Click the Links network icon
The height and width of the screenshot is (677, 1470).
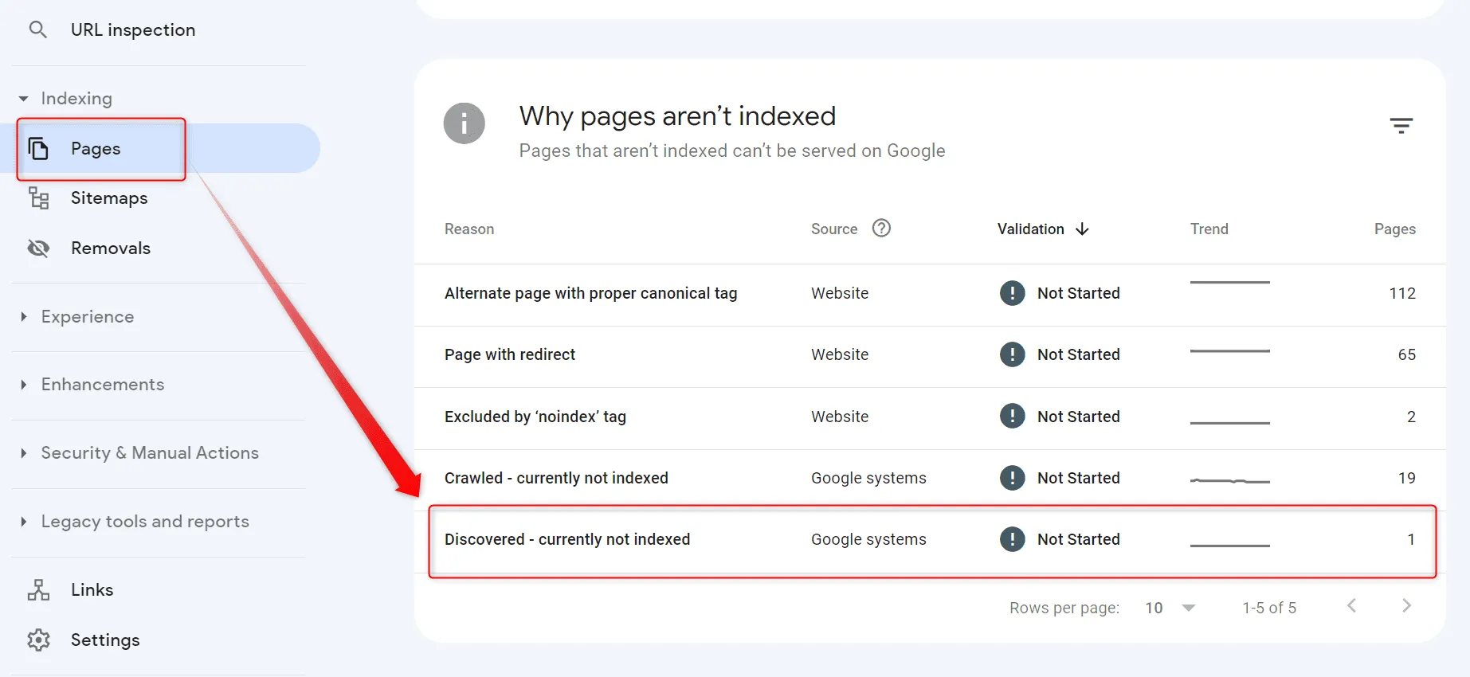coord(38,589)
